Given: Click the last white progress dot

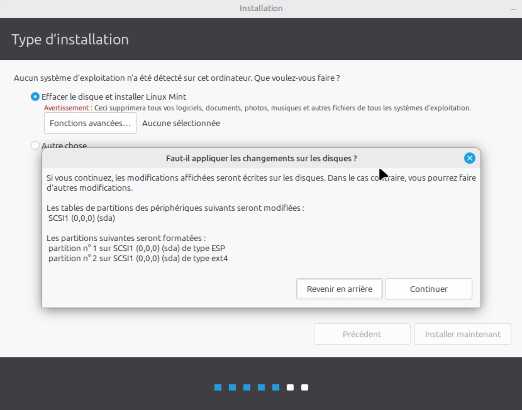Looking at the screenshot, I should click(305, 387).
